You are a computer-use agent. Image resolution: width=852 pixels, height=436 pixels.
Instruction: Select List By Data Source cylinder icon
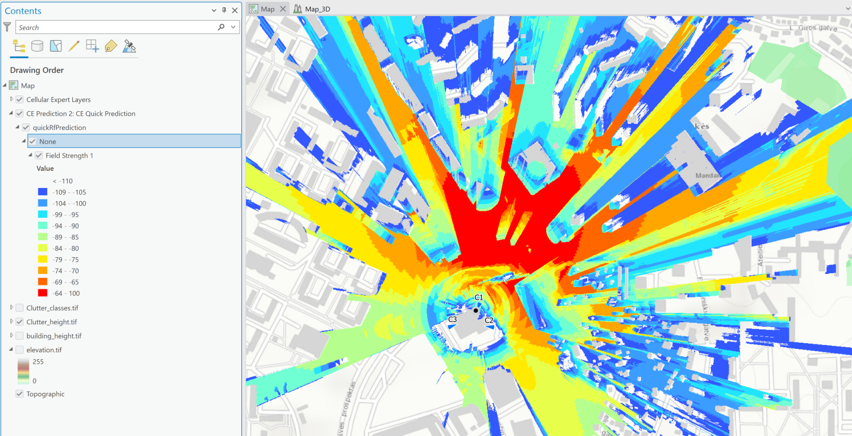37,46
